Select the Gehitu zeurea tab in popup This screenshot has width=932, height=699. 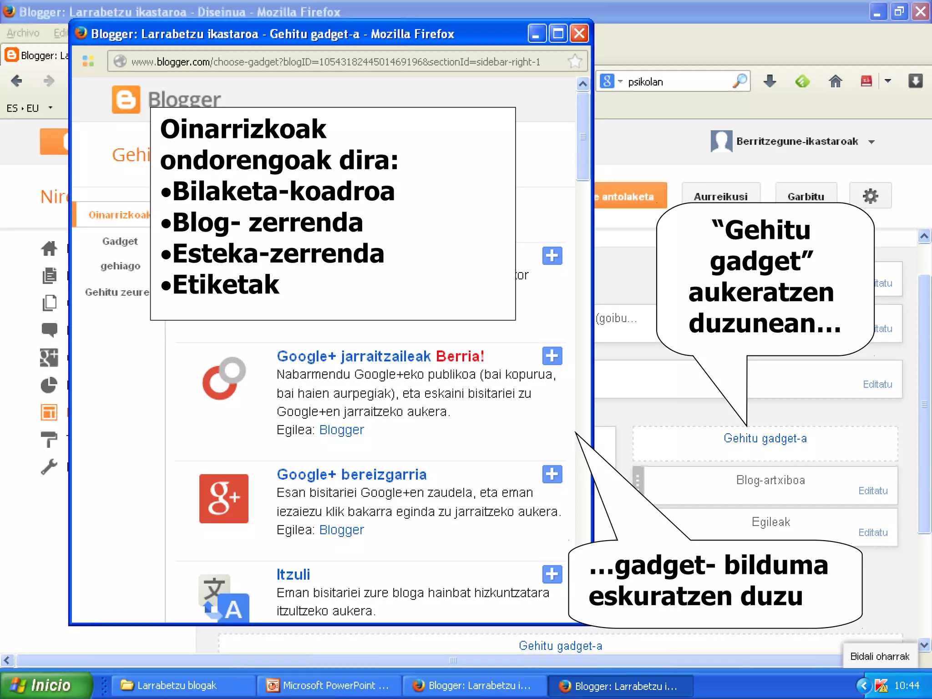pos(117,292)
